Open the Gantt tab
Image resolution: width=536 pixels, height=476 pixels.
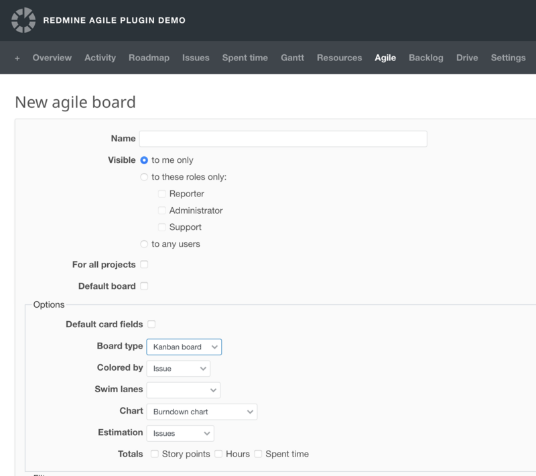tap(292, 58)
